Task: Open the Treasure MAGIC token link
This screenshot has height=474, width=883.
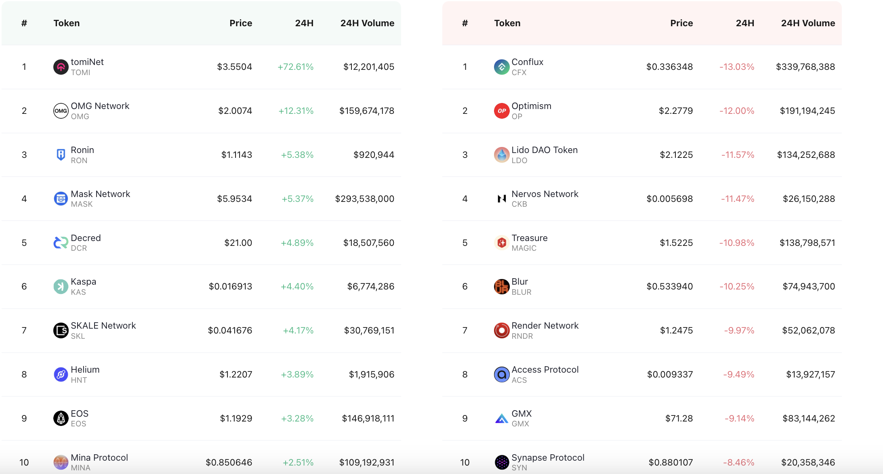Action: (529, 238)
